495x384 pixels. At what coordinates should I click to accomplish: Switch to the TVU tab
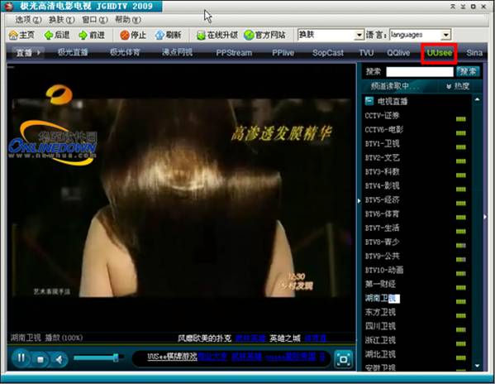366,53
